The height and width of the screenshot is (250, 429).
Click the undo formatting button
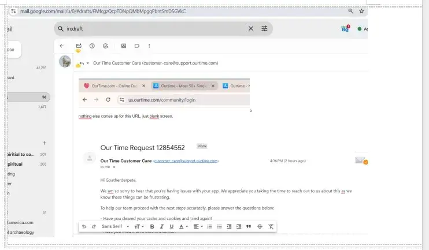click(84, 226)
